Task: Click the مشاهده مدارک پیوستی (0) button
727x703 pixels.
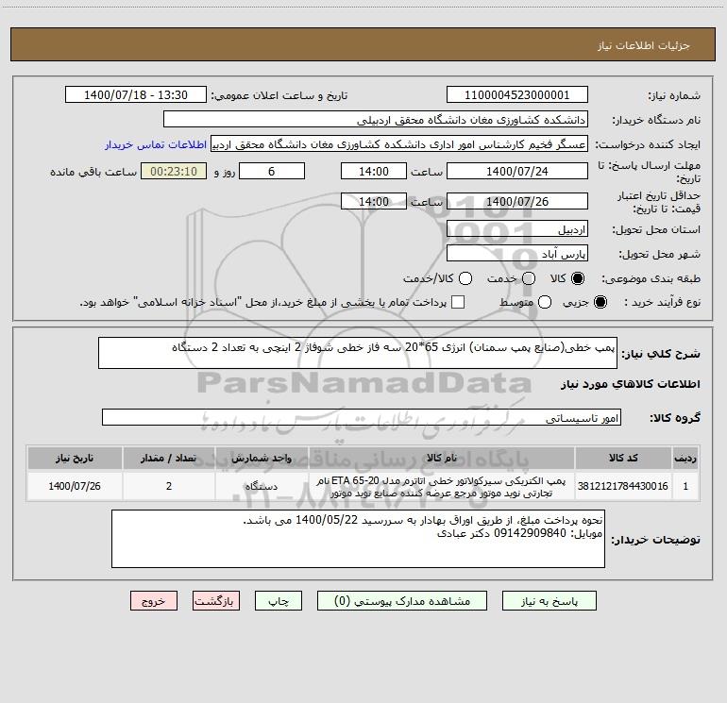Action: tap(402, 601)
